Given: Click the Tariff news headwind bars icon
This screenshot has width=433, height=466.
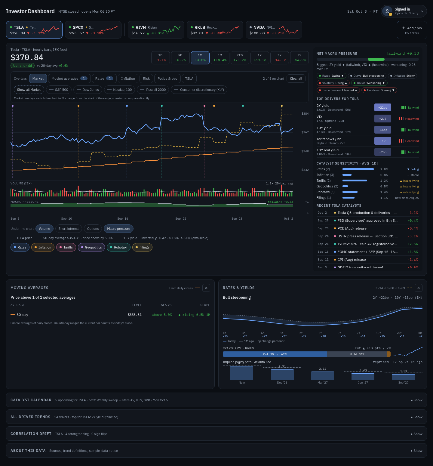Looking at the screenshot, I should click(x=401, y=141).
